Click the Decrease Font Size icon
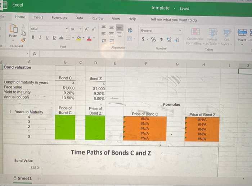Screen dimensions: 252x186 94,29
